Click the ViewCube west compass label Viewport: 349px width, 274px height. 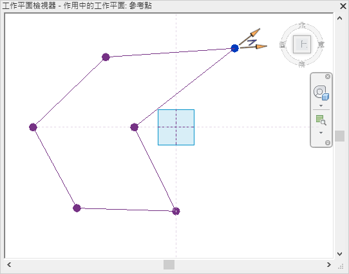[283, 45]
